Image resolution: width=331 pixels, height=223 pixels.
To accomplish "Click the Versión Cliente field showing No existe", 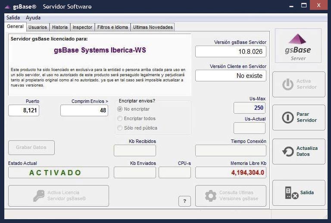I will (x=231, y=76).
